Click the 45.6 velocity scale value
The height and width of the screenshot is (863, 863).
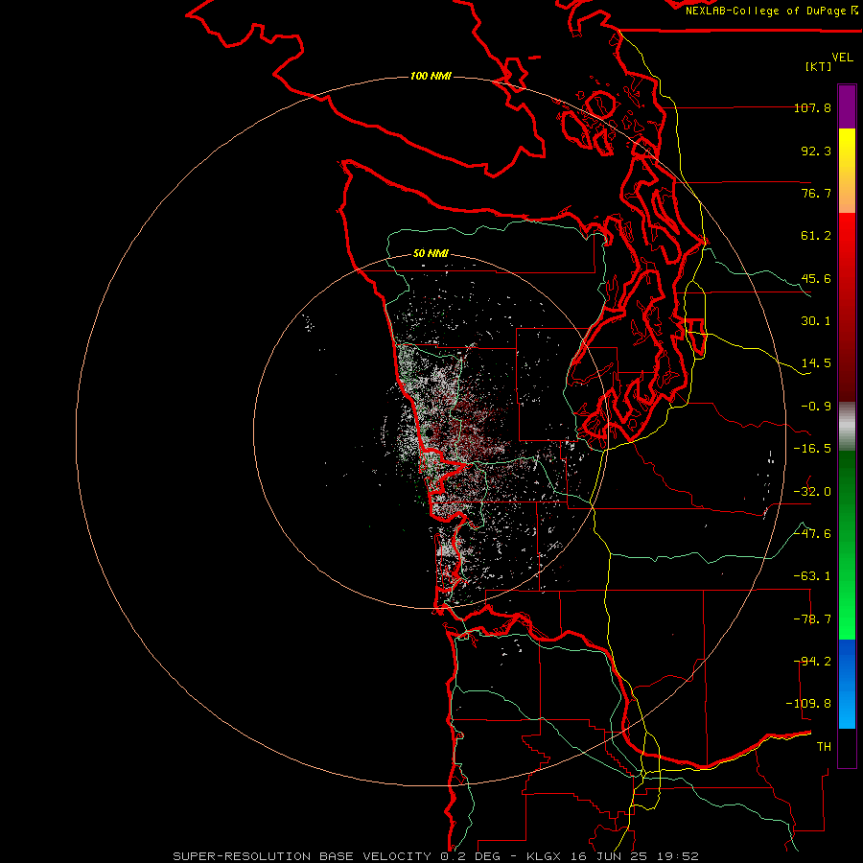816,278
